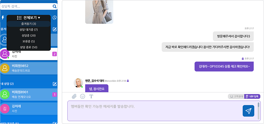
Task: Open the emoji picker smiley icon
Action: pyautogui.click(x=83, y=96)
